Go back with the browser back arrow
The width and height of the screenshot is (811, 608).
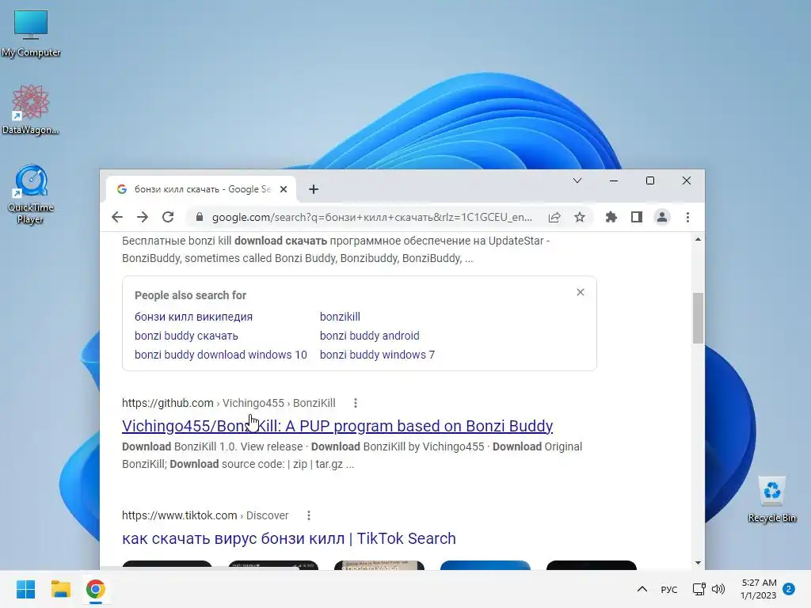click(117, 217)
